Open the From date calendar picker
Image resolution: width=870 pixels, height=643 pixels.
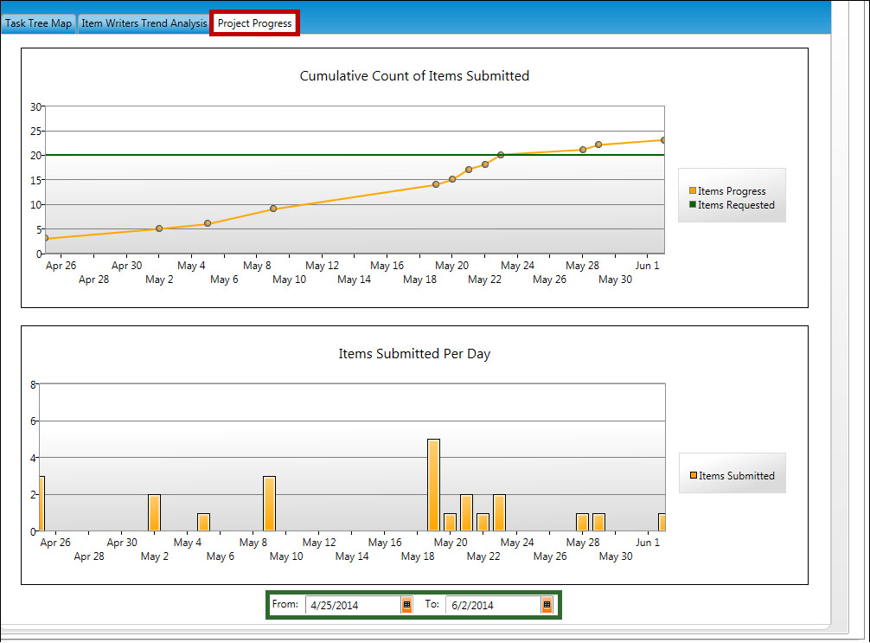(x=406, y=606)
